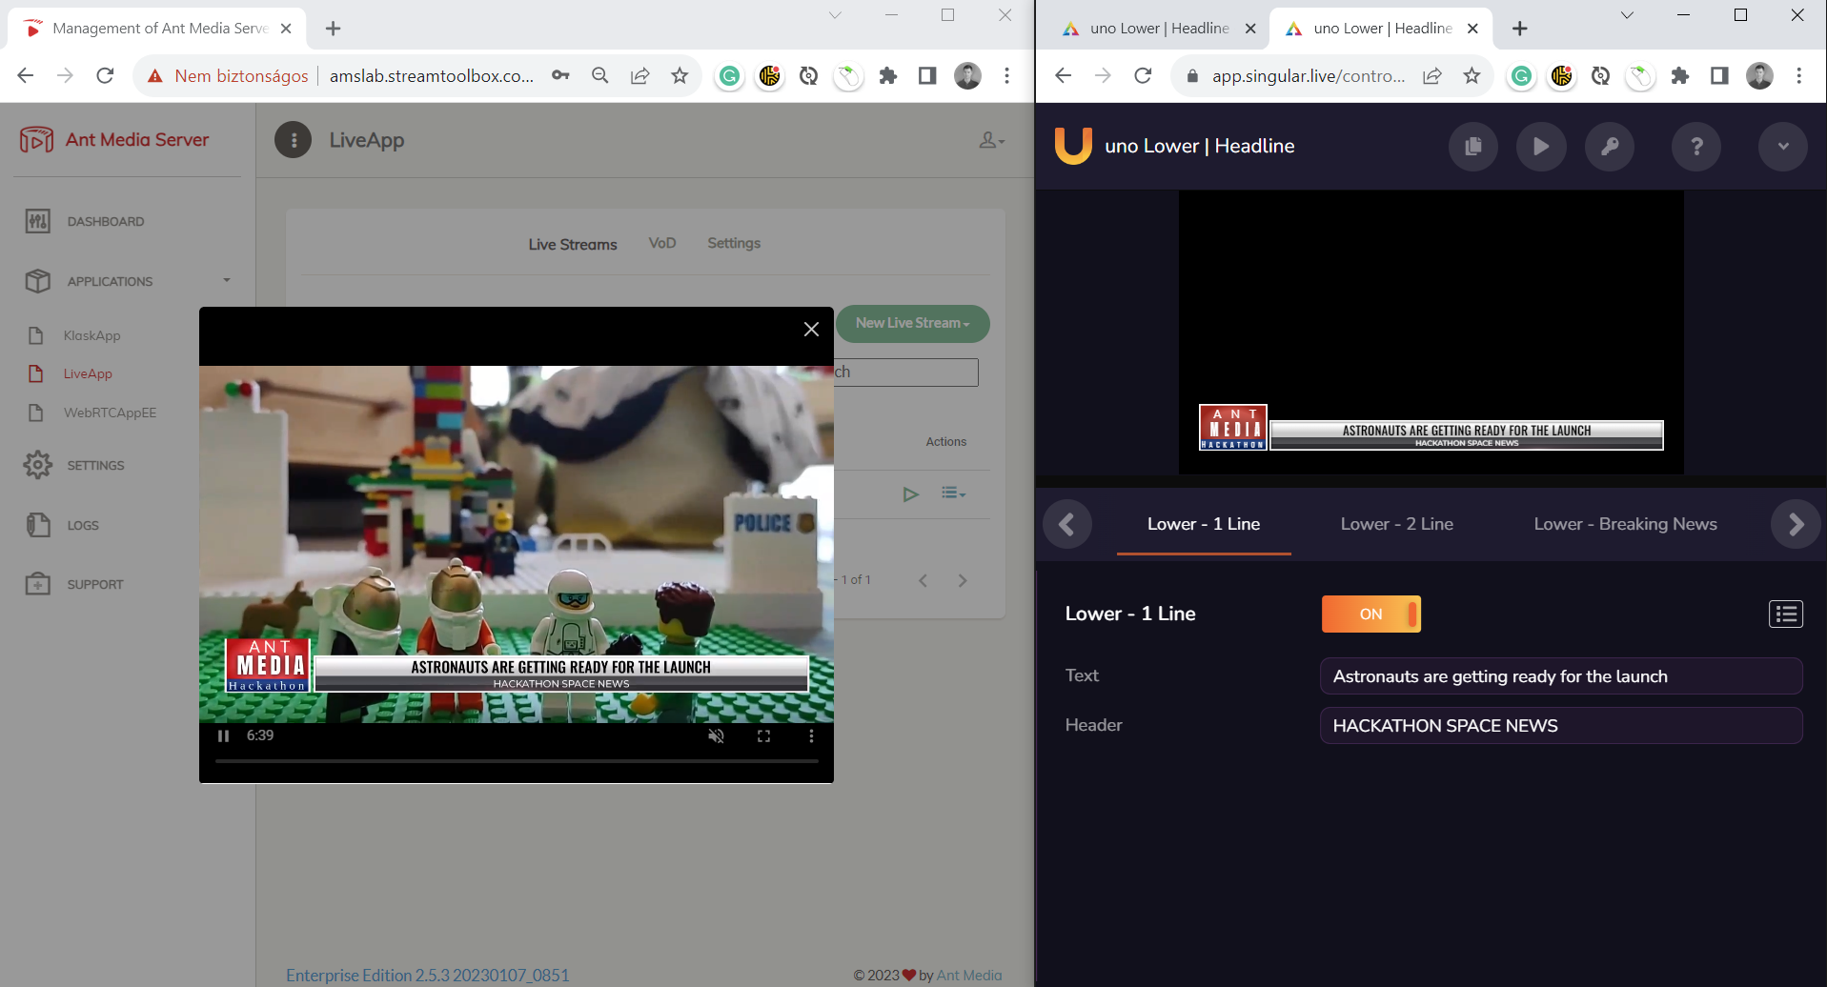This screenshot has width=1827, height=987.
Task: Pause the playing live stream video
Action: [223, 736]
